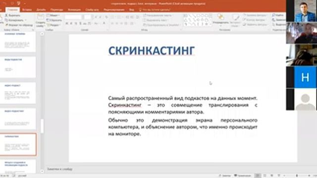Image resolution: width=317 pixels, height=178 pixels.
Task: Apply numbered list to text
Action: [x=119, y=18]
